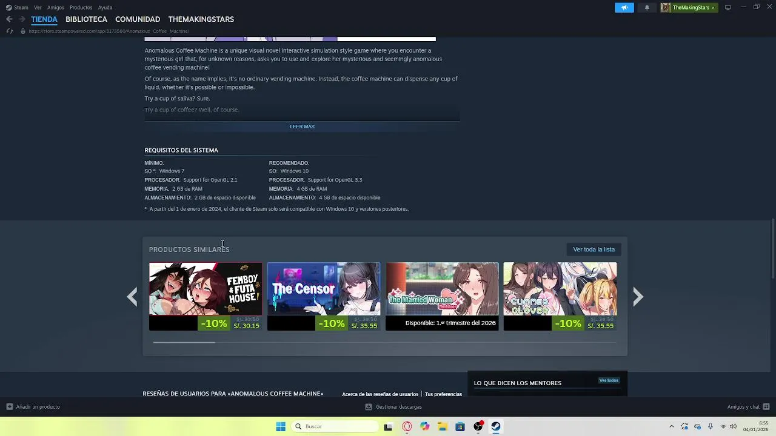Screen dimensions: 776x436
Task: Open Tus preferencias link
Action: 443,394
